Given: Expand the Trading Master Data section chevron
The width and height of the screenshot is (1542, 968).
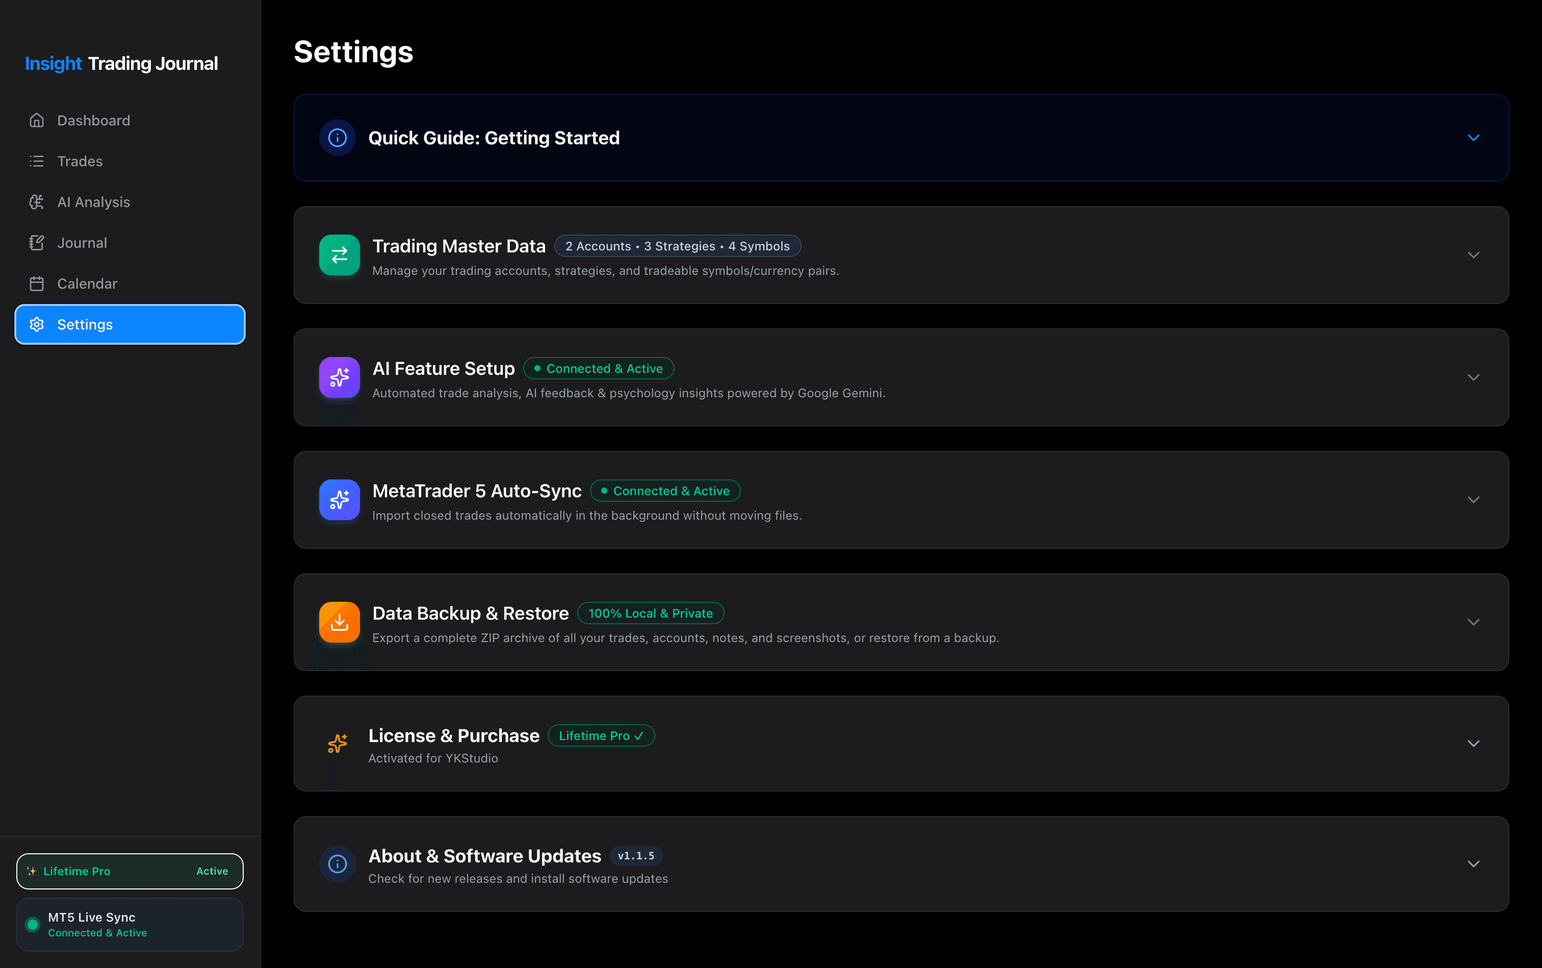Looking at the screenshot, I should [1474, 255].
